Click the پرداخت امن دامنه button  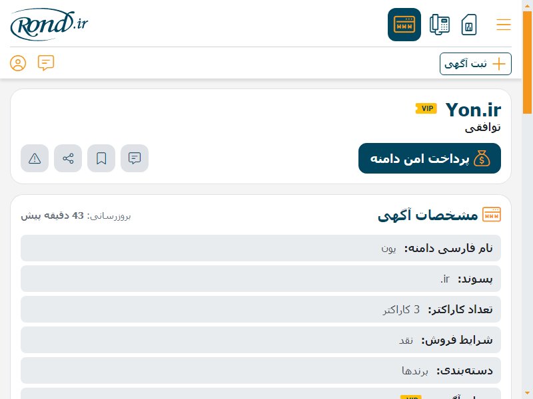(429, 158)
